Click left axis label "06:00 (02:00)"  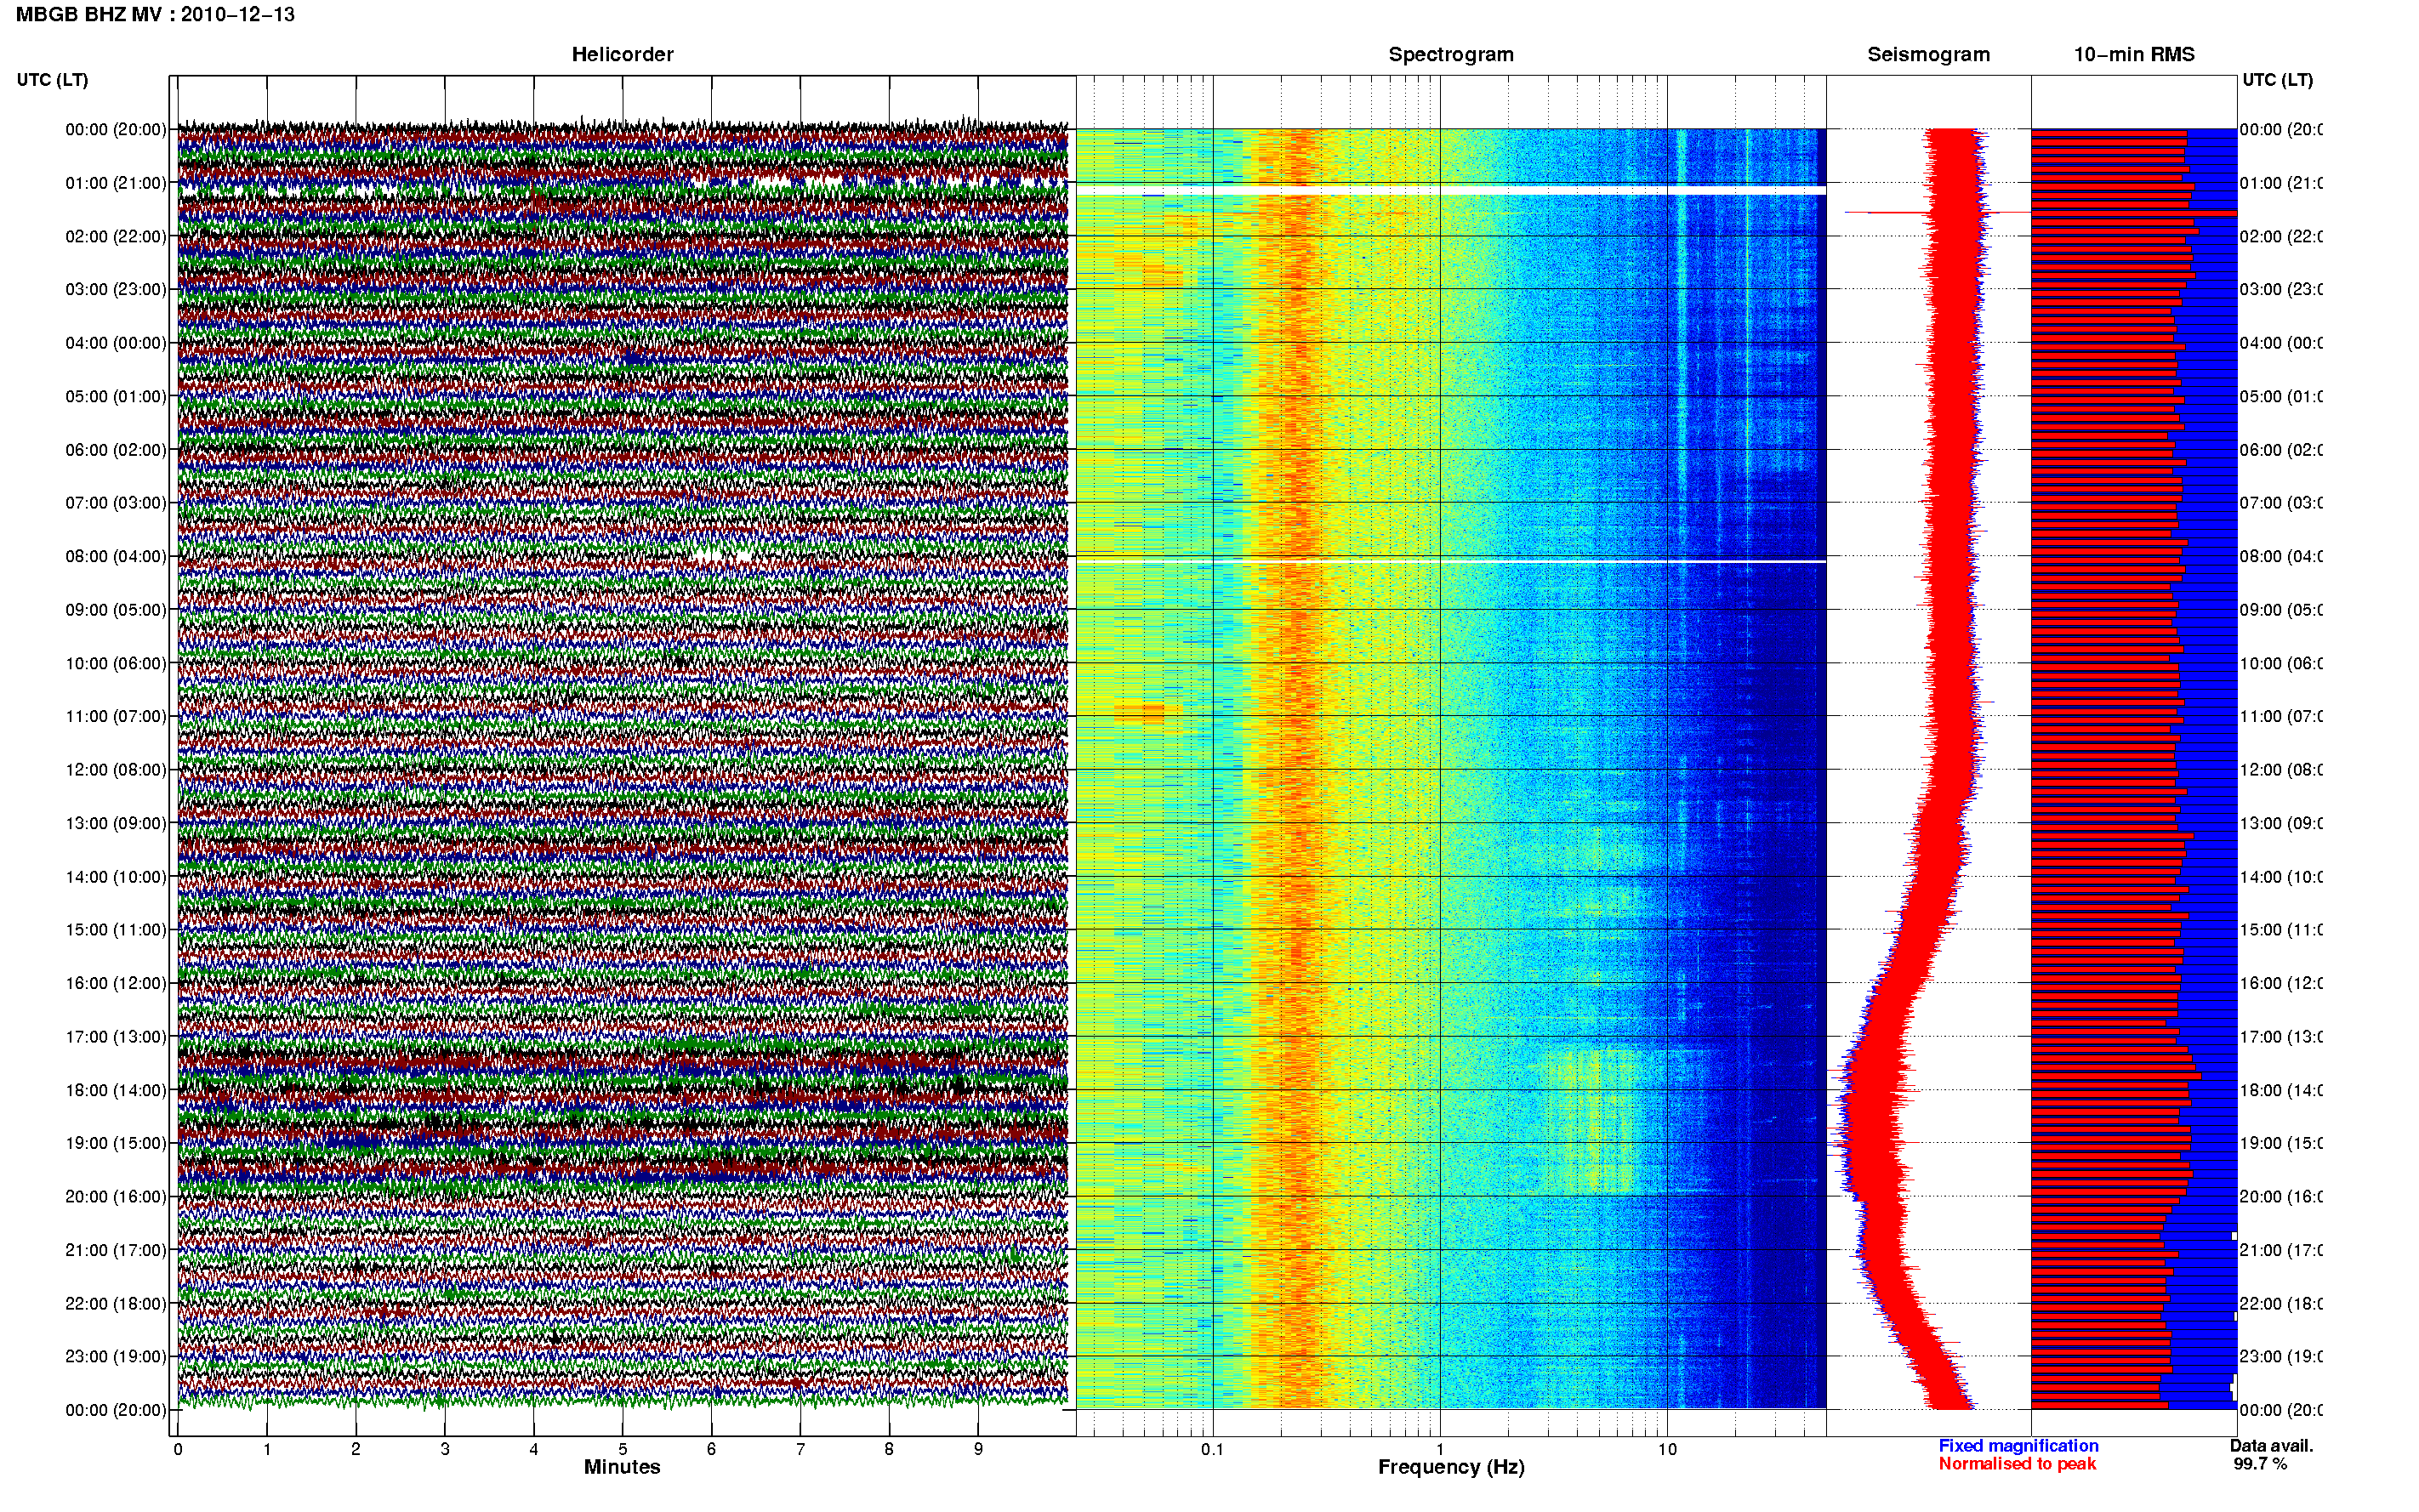coord(116,450)
